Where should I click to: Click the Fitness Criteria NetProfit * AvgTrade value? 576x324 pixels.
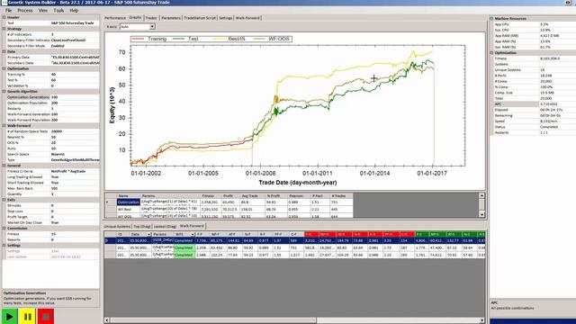pos(75,171)
